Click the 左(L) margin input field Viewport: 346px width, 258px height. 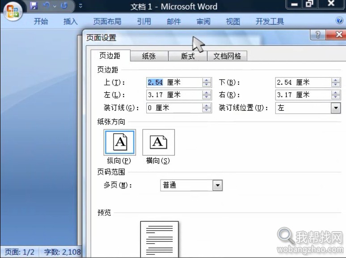tap(174, 95)
